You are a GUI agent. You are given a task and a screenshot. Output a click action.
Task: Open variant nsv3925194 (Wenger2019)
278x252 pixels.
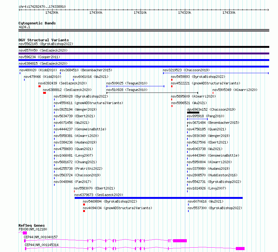(x=75, y=109)
